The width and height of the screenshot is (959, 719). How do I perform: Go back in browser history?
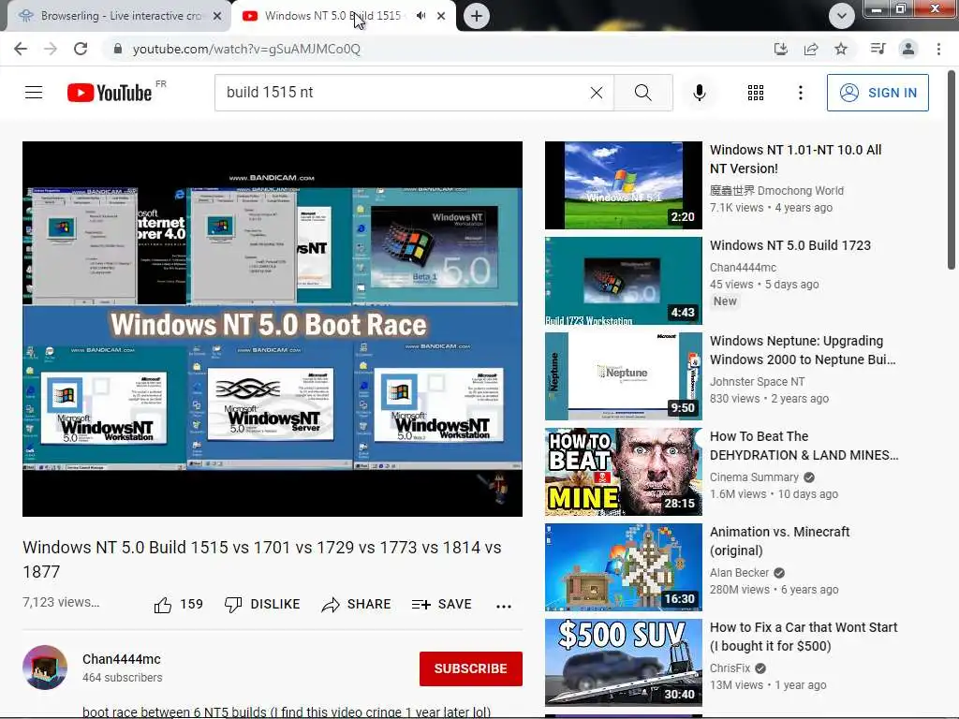[21, 49]
